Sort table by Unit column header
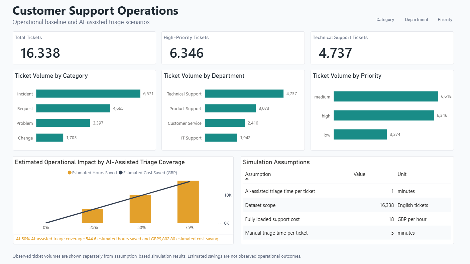The width and height of the screenshot is (470, 264). point(402,174)
